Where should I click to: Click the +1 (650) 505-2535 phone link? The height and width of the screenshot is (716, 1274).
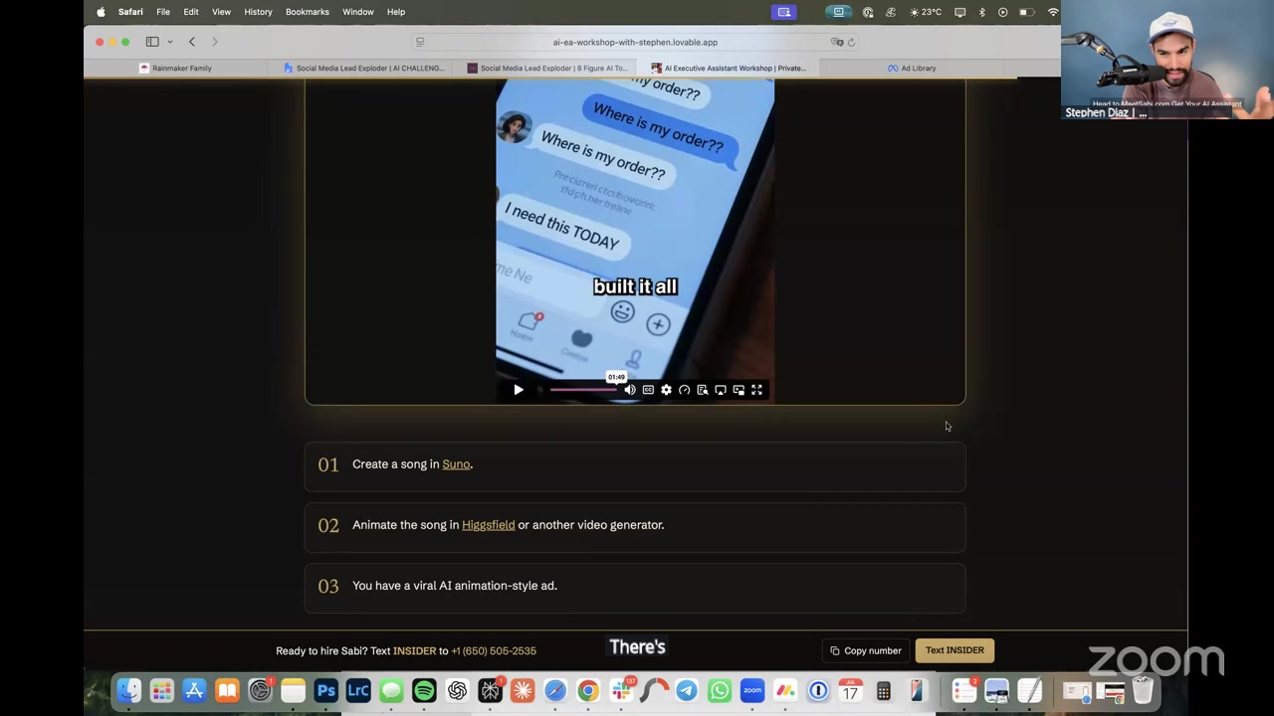click(494, 651)
